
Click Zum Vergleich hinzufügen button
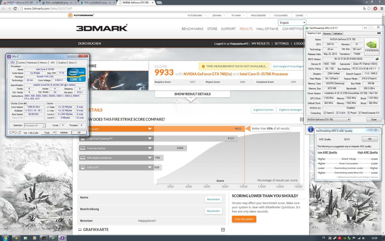[x=288, y=66]
